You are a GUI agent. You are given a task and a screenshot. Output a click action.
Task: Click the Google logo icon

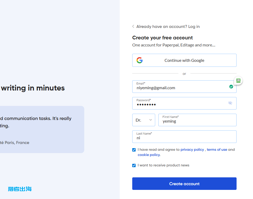click(140, 60)
